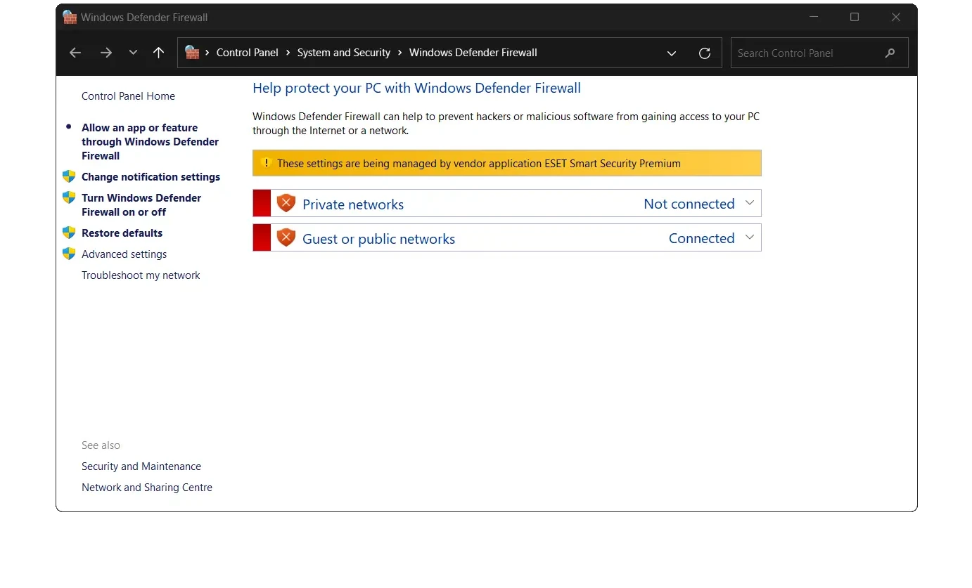972x588 pixels.
Task: Open Turn Windows Defender Firewall on or off
Action: 141,205
